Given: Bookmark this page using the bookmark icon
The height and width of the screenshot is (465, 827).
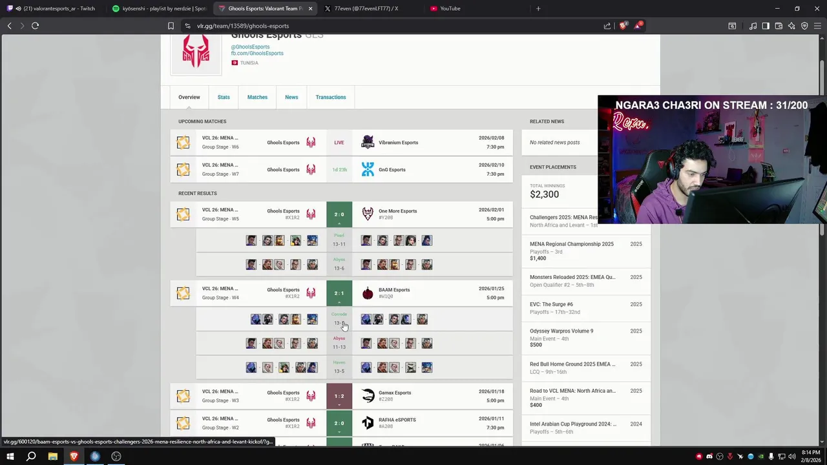Looking at the screenshot, I should tap(171, 26).
